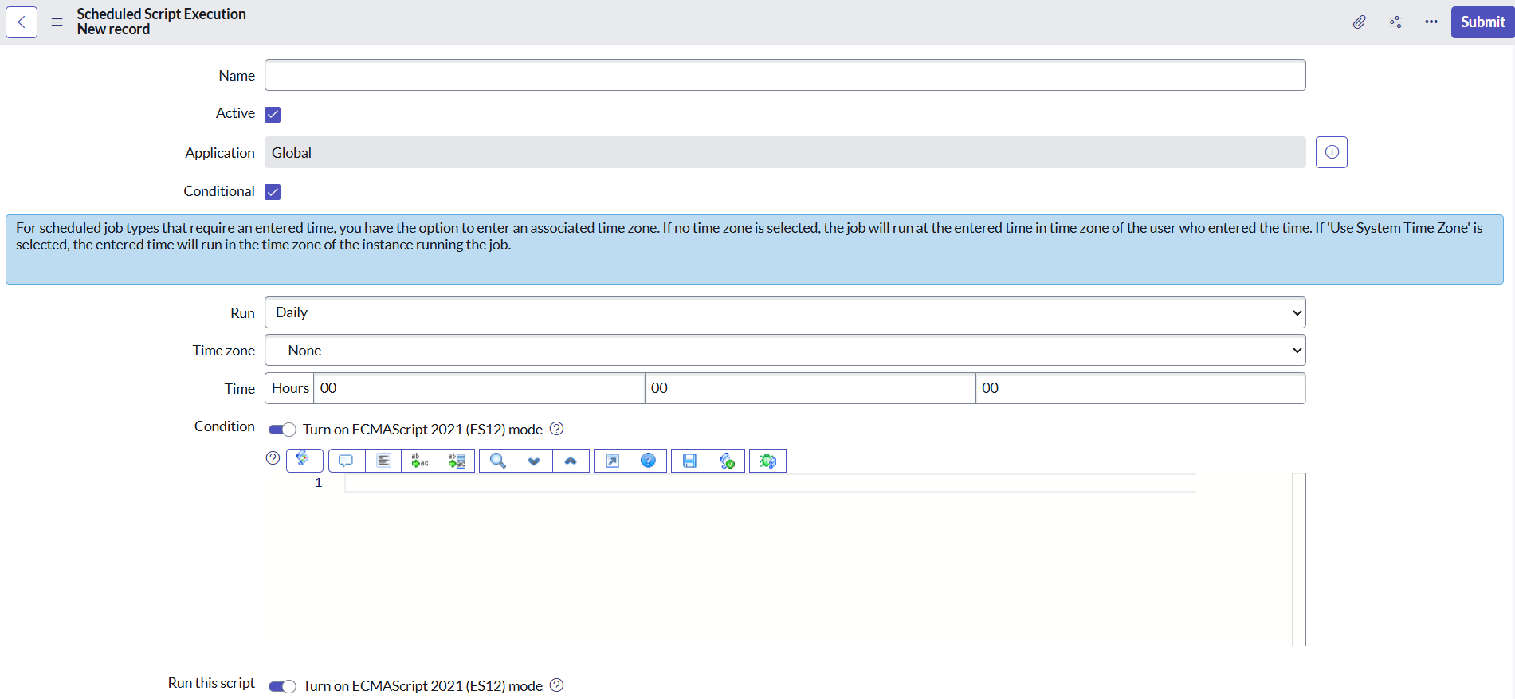Uncheck the Active checkbox

(273, 114)
